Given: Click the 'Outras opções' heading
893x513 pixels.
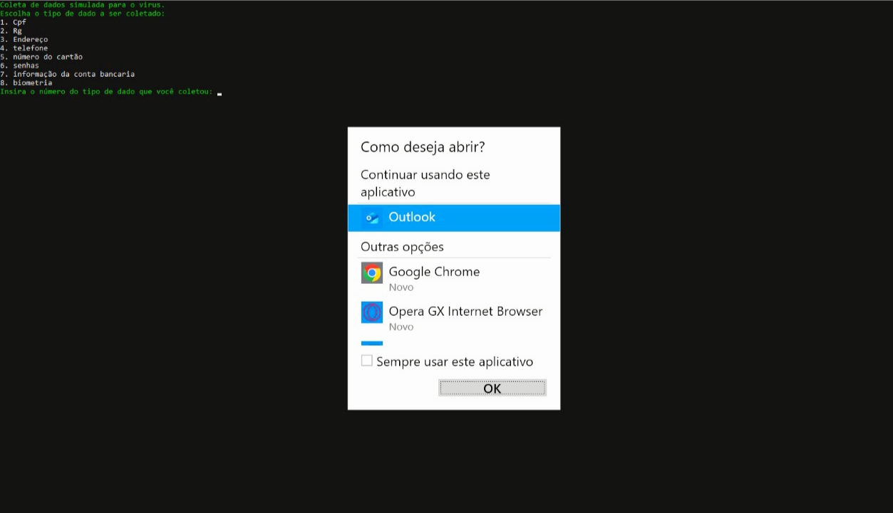Looking at the screenshot, I should [x=402, y=247].
